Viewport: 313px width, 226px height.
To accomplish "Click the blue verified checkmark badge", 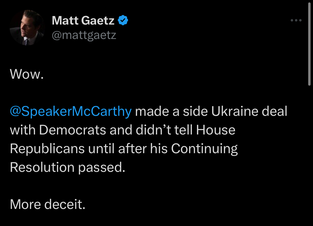I will pos(123,20).
